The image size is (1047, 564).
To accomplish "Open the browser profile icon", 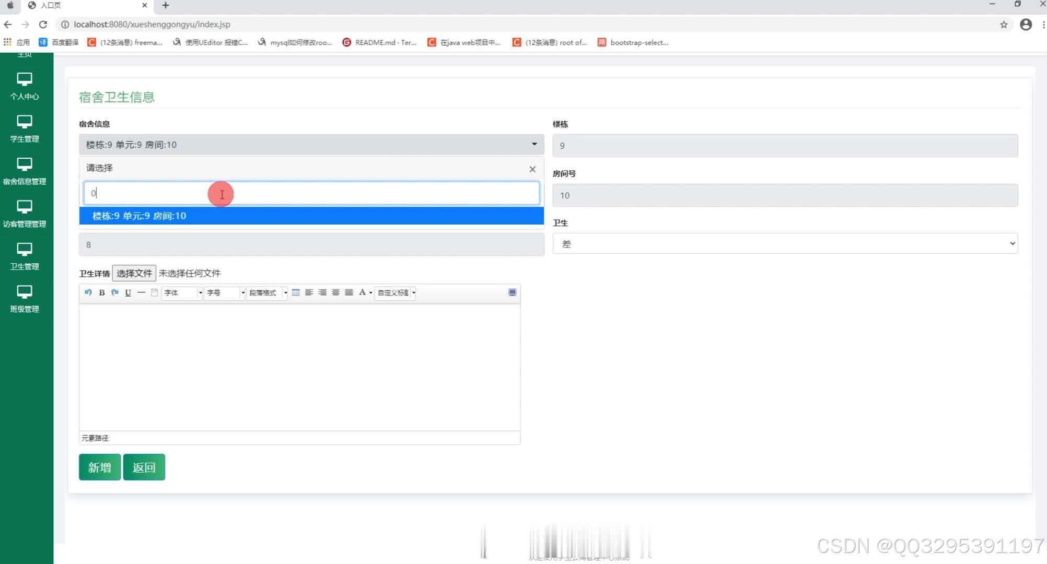I will 1026,25.
